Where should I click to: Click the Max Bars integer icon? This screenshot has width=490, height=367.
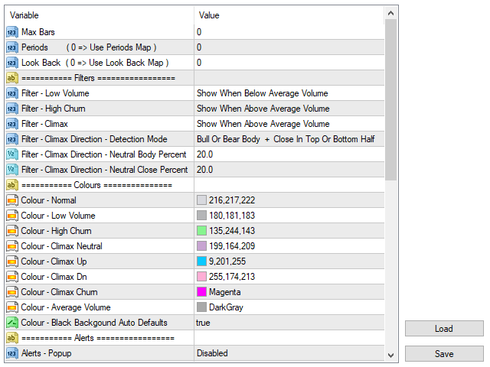click(x=12, y=32)
